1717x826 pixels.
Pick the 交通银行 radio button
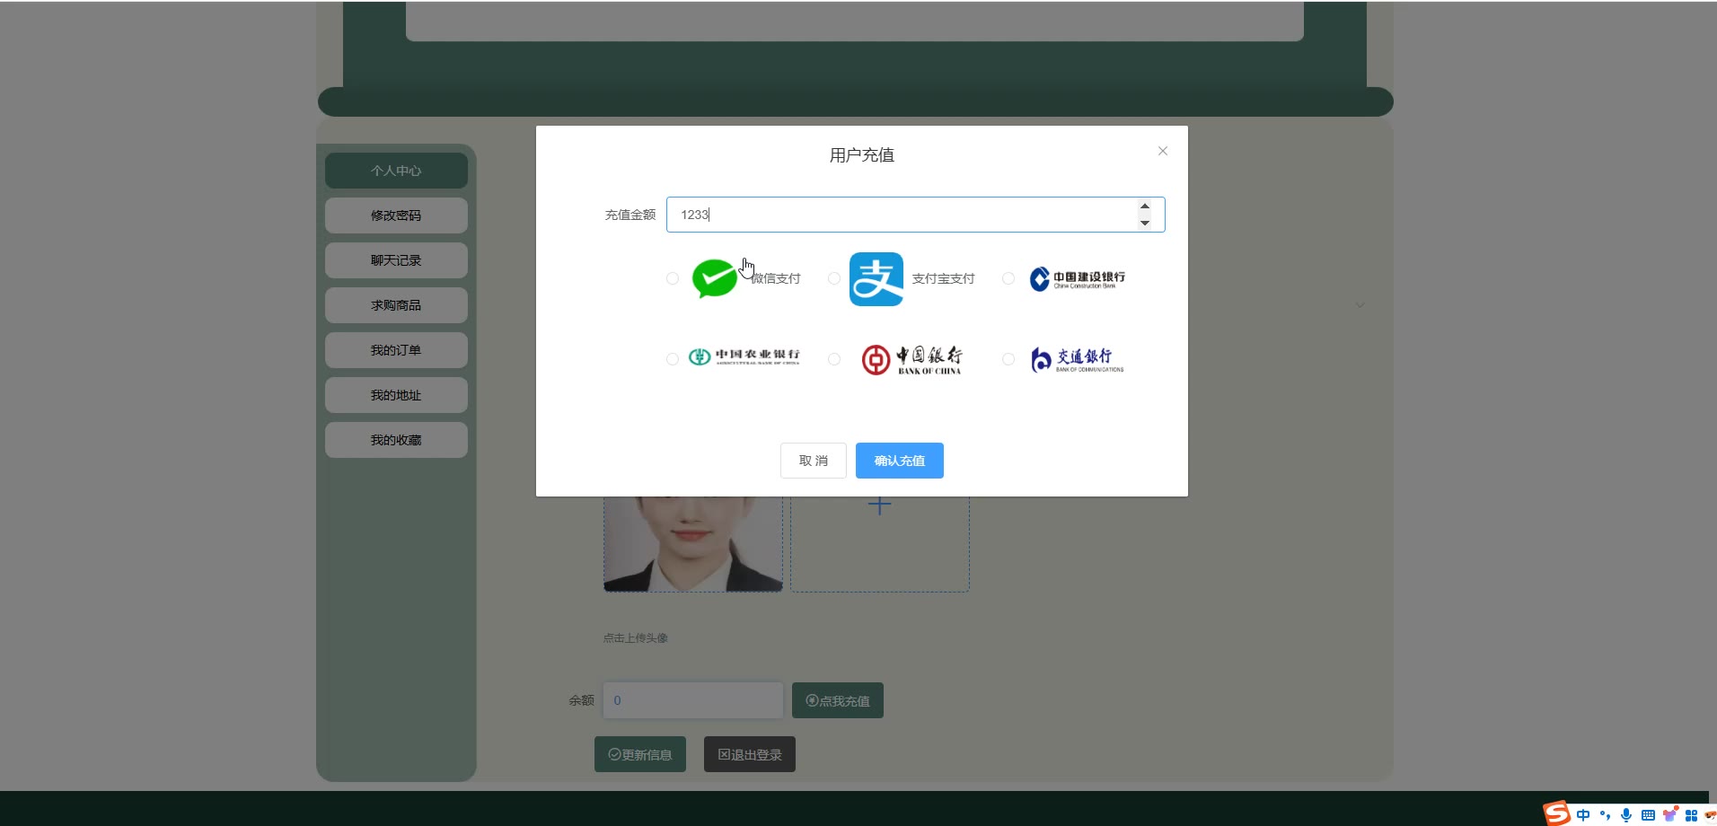1008,359
